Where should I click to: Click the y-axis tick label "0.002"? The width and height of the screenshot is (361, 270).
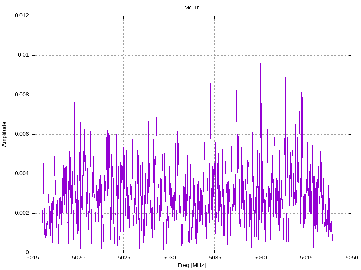[x=22, y=213]
